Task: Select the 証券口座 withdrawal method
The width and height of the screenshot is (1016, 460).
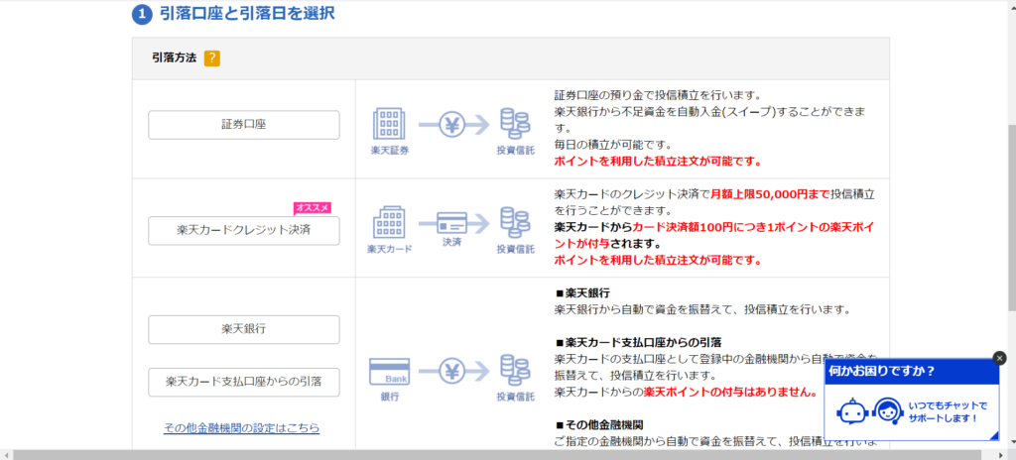Action: (244, 125)
